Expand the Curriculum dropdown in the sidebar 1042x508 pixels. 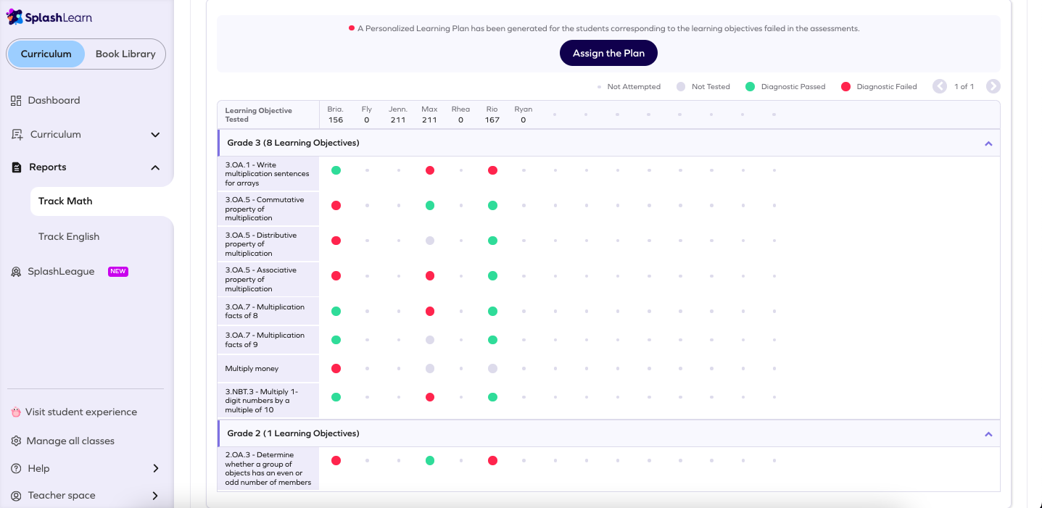(154, 134)
